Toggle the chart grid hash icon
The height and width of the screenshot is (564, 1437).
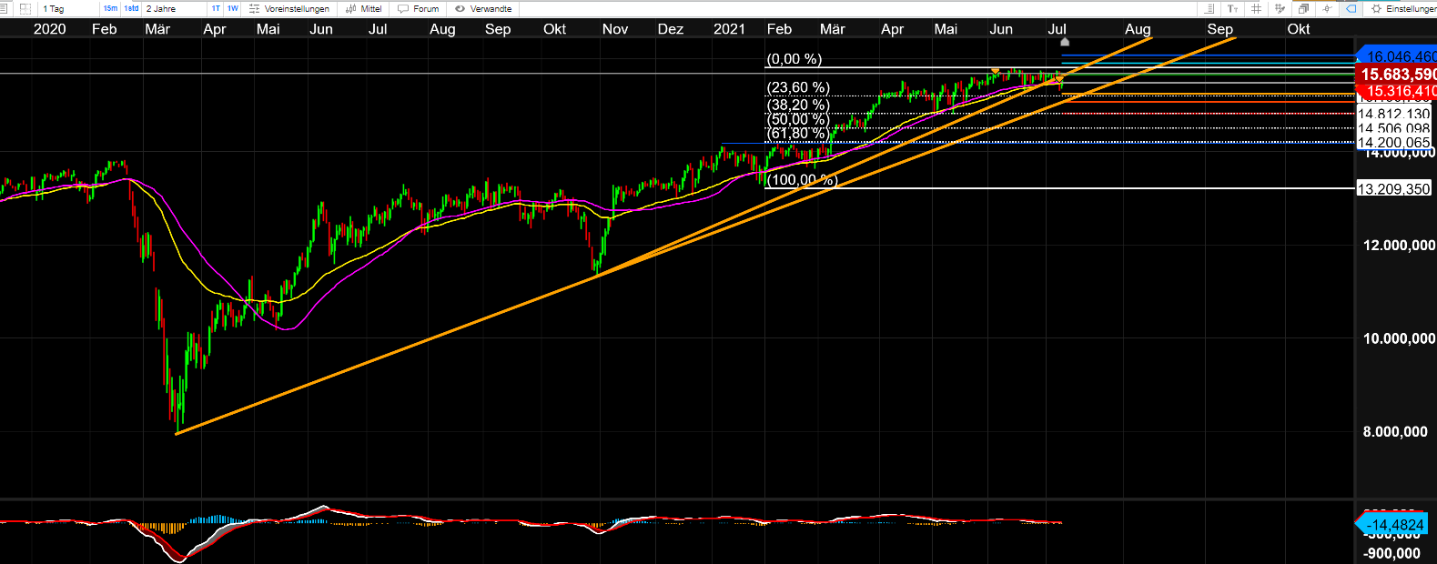coord(1256,9)
